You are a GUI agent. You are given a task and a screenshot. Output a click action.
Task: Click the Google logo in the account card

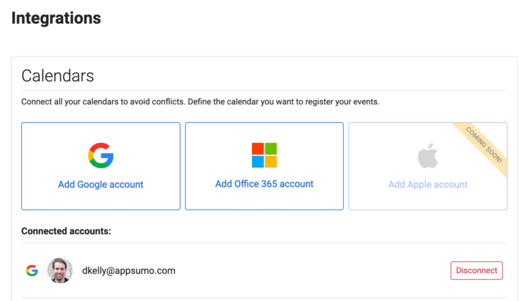(x=101, y=155)
